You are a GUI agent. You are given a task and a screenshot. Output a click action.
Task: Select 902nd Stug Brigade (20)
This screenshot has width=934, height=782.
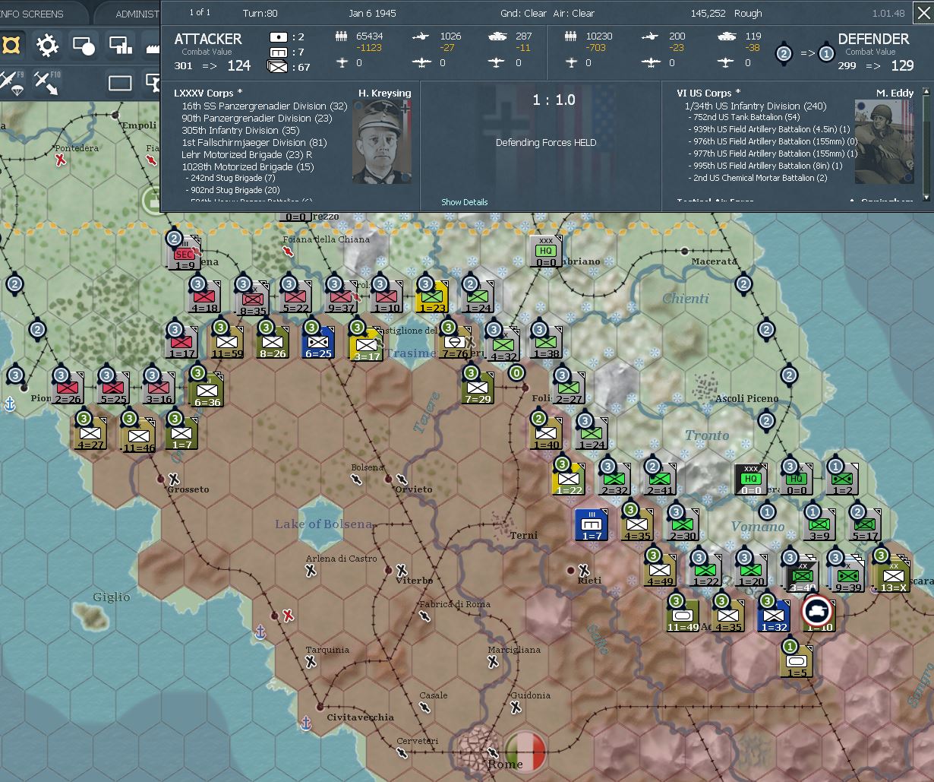pyautogui.click(x=232, y=190)
